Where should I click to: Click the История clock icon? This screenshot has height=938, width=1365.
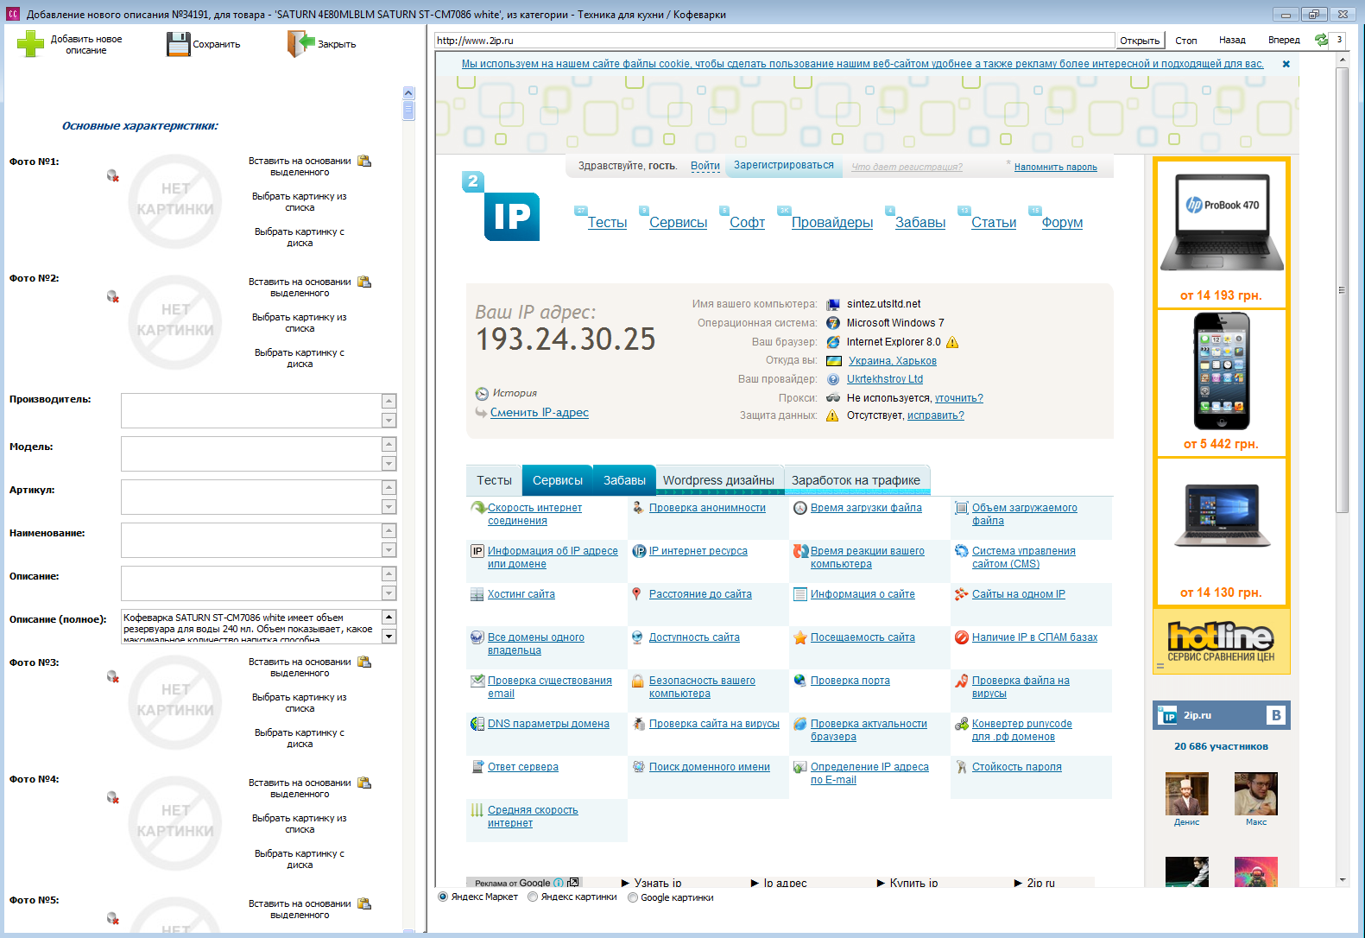coord(482,394)
